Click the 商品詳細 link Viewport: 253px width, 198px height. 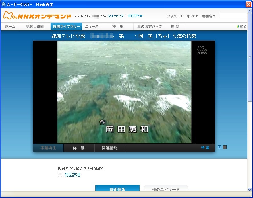pos(72,175)
